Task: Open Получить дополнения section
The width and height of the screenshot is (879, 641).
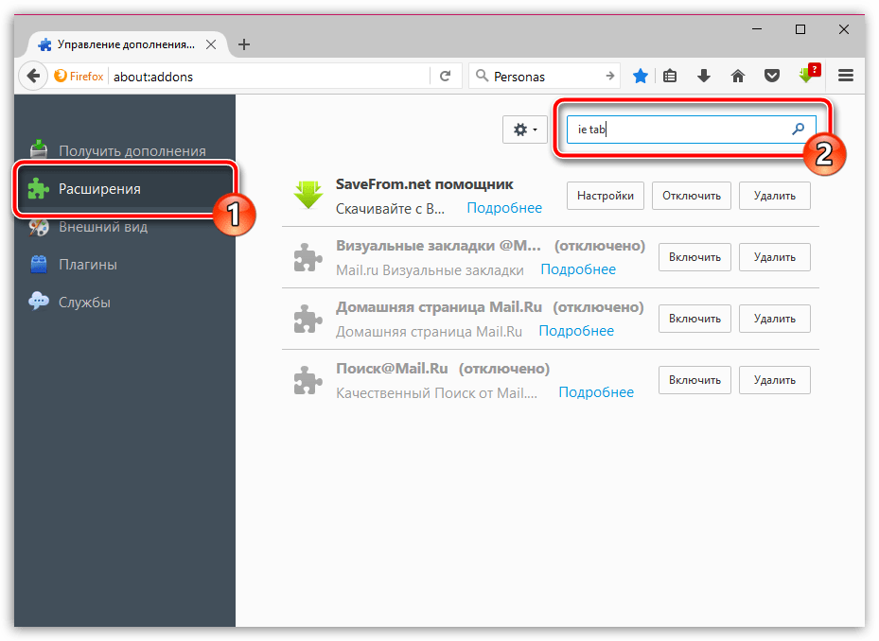Action: coord(125,150)
